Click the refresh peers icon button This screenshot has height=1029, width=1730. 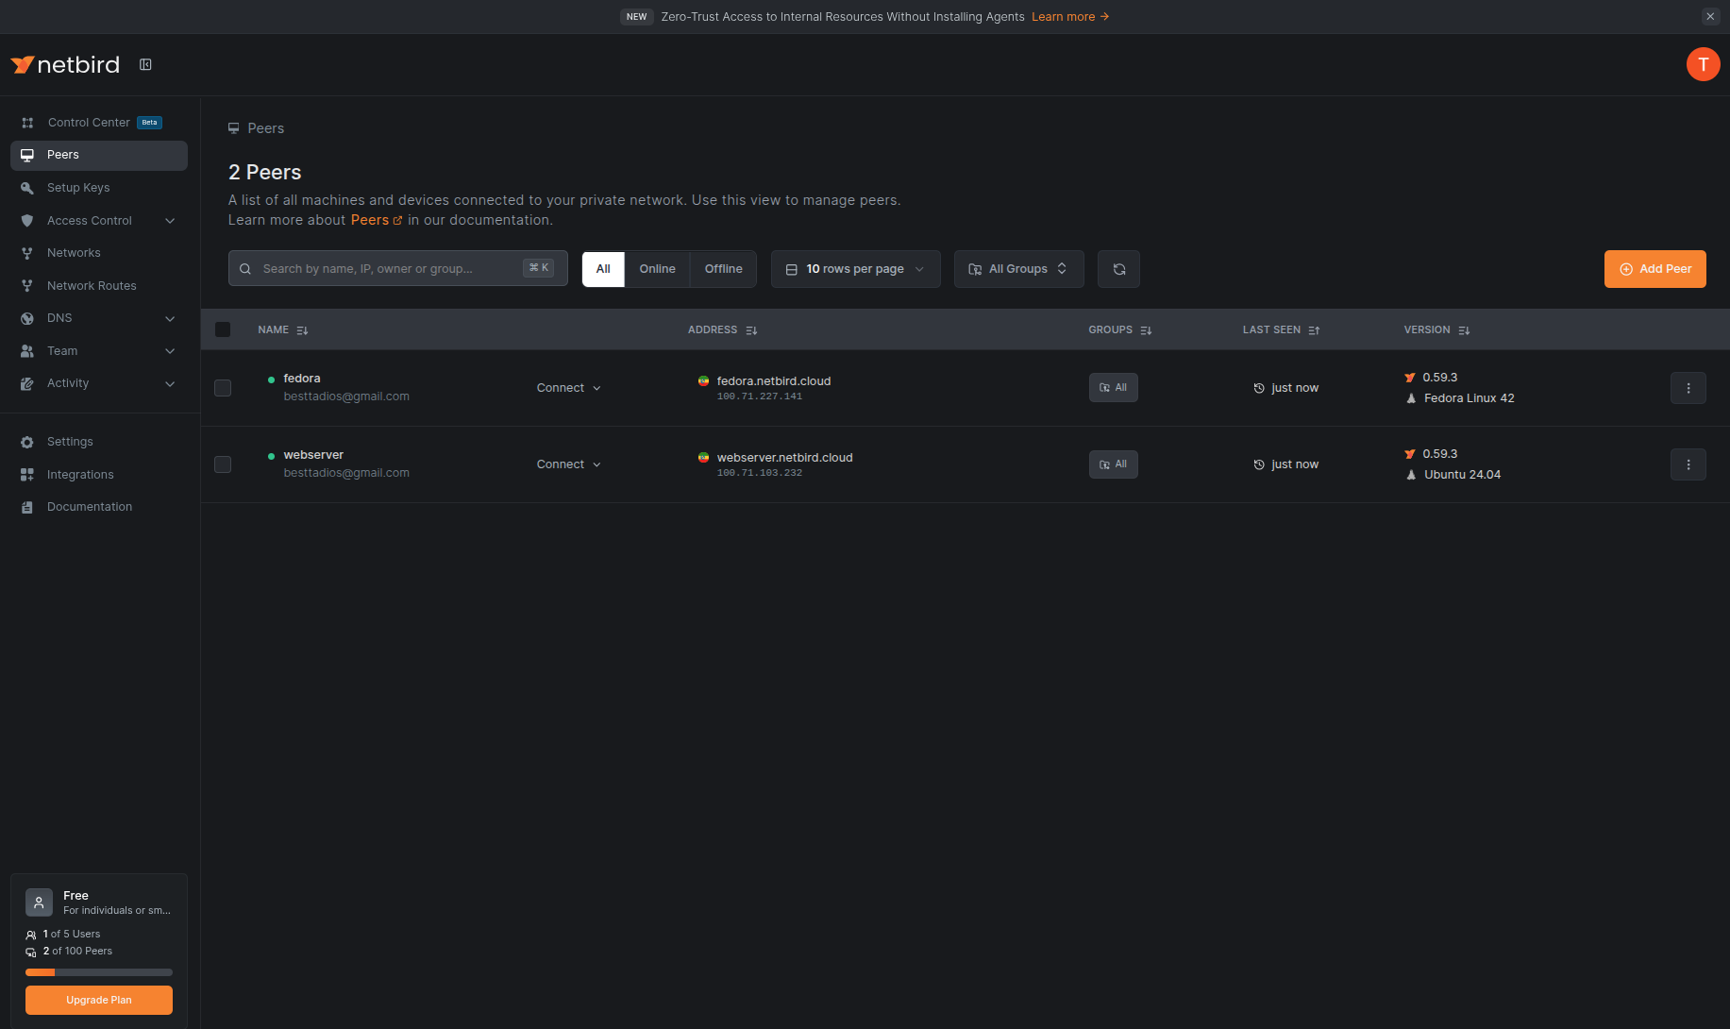(1118, 269)
